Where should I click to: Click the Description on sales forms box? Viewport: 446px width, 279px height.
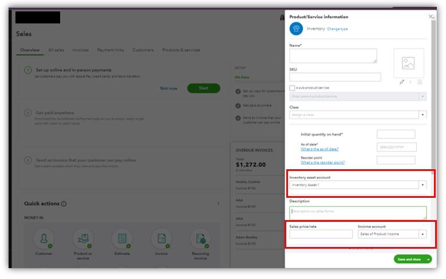click(358, 213)
